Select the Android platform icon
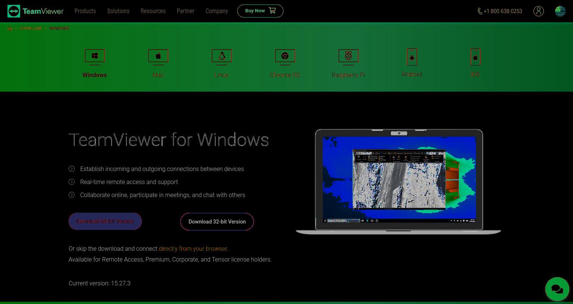This screenshot has height=304, width=573. pos(412,57)
